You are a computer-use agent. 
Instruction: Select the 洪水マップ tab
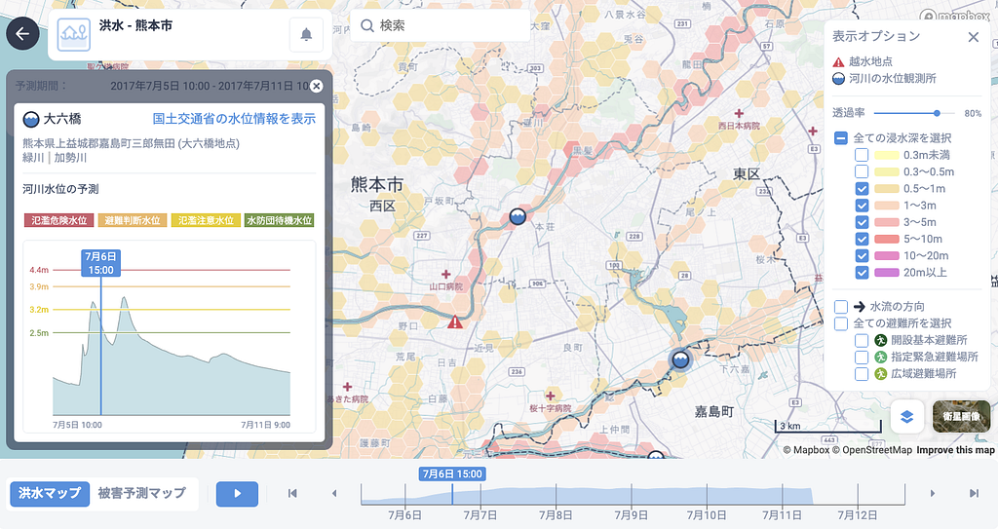coord(50,493)
